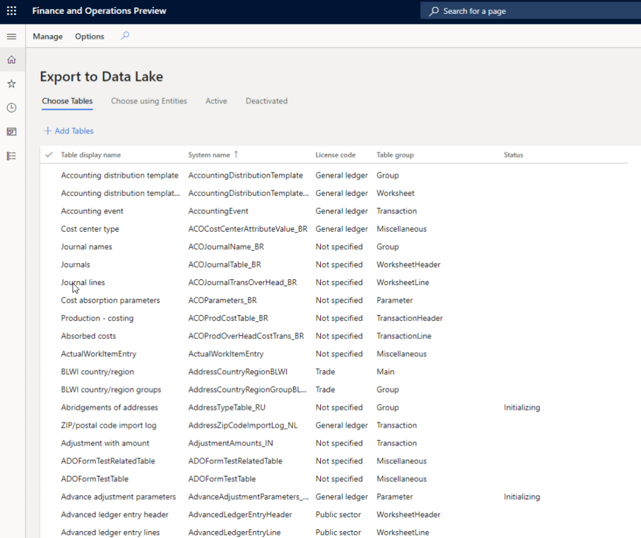Open the Table group column header menu

[x=395, y=155]
